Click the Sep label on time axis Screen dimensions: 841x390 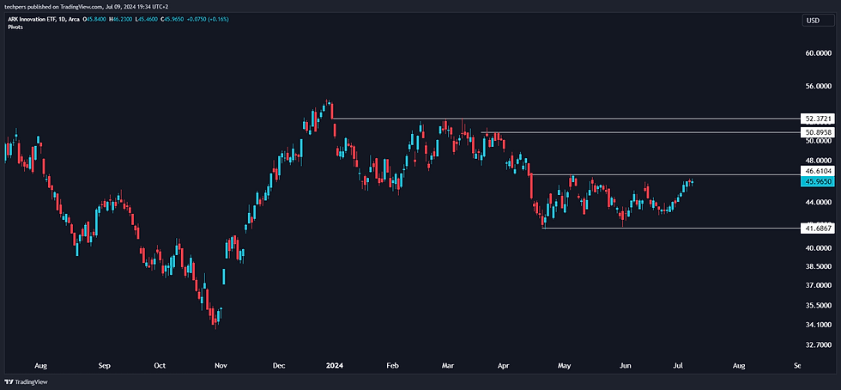coord(105,366)
